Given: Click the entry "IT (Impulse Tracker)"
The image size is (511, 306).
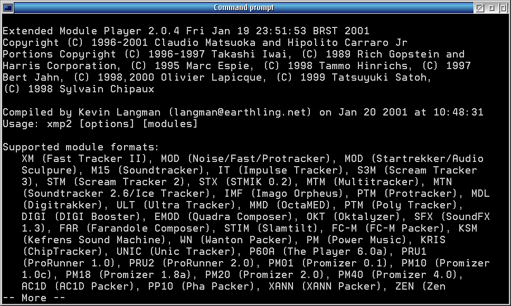Looking at the screenshot, I should pos(280,170).
